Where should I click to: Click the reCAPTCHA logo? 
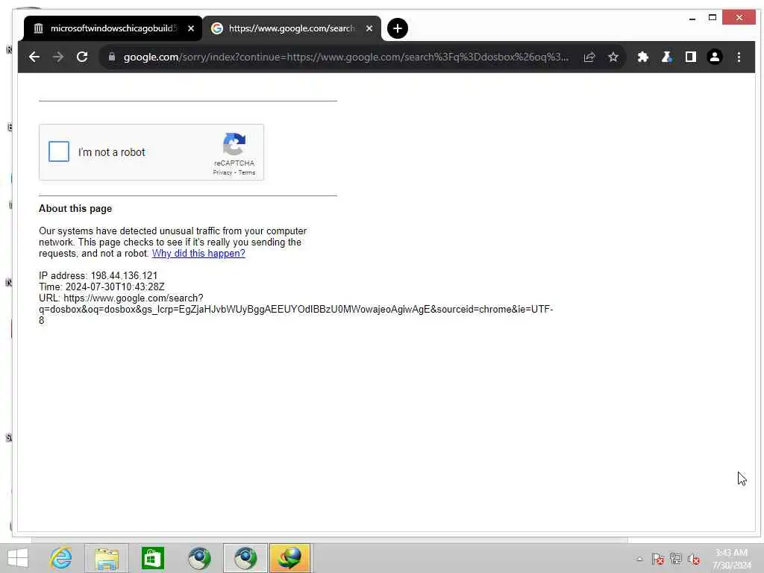(234, 144)
